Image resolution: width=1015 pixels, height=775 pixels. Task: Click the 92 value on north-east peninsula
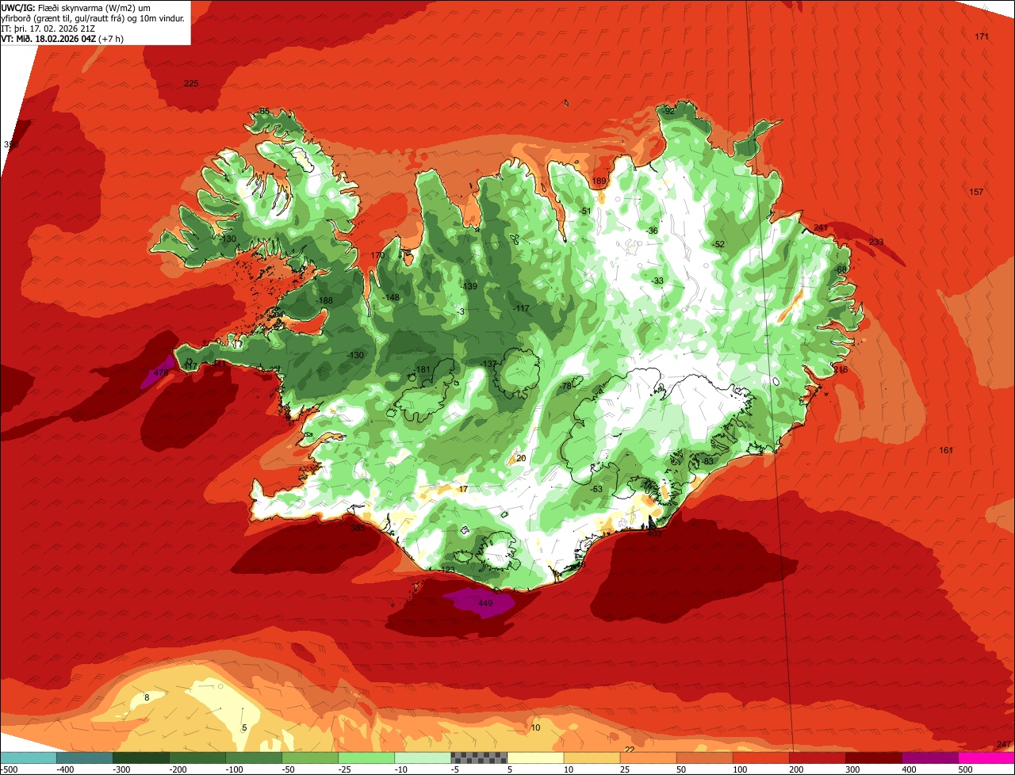tap(669, 111)
